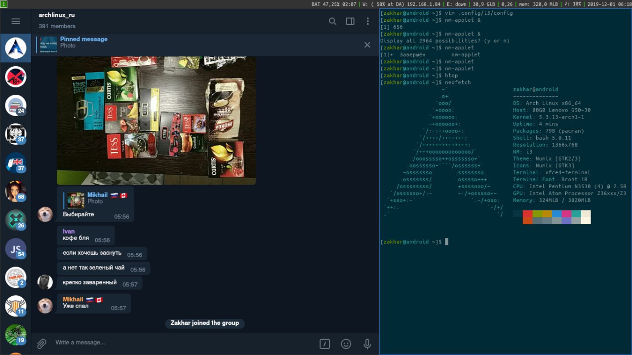Click the volume 10% indicator in i3bar
Screen dimensions: 632x355
point(574,4)
